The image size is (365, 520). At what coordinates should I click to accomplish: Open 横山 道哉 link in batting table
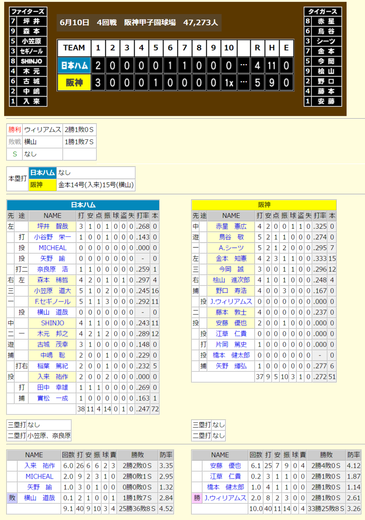[x=52, y=312]
